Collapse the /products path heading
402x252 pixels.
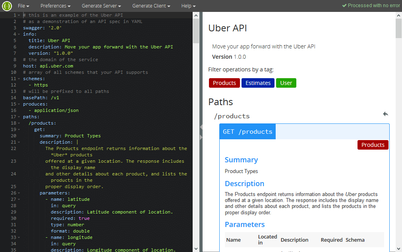click(x=232, y=116)
